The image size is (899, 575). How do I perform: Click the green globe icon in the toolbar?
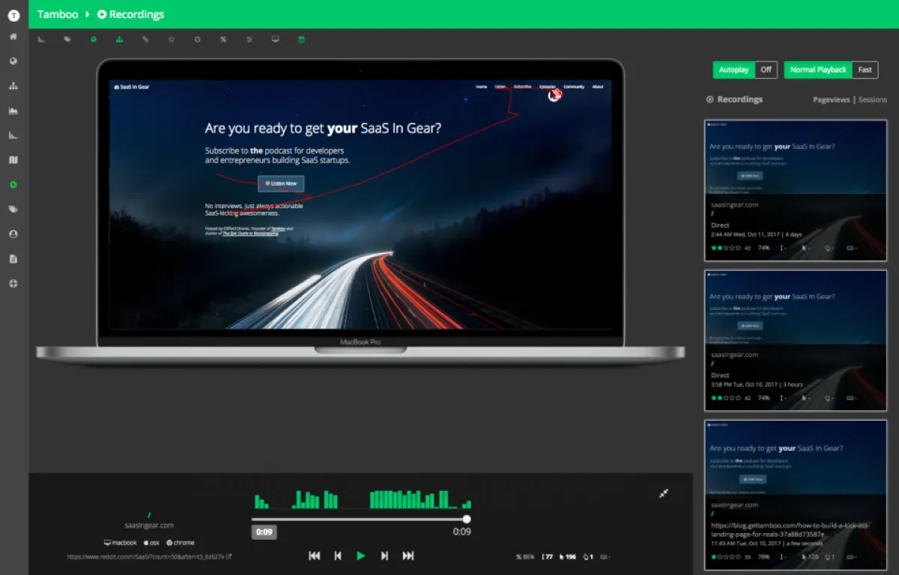(x=94, y=39)
